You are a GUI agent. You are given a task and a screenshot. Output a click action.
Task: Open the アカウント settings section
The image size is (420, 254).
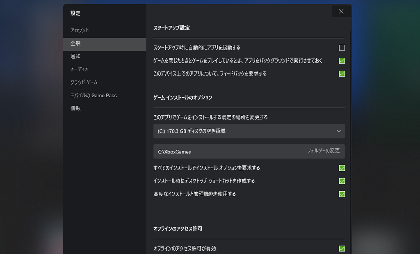(80, 30)
